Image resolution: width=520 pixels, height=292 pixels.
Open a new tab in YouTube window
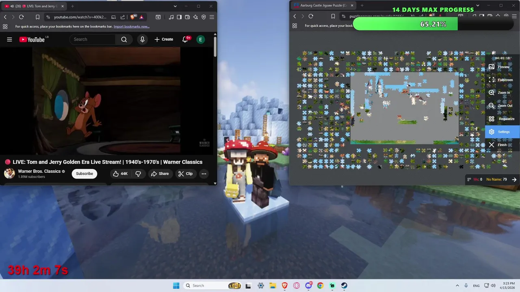point(72,6)
